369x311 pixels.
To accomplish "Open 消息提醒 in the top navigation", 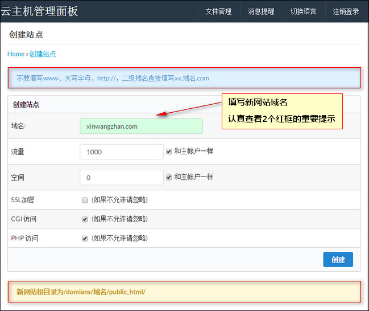I will 261,11.
